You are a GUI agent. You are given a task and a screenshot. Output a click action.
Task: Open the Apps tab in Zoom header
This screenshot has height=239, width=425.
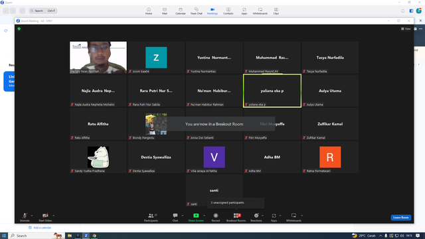tap(244, 11)
